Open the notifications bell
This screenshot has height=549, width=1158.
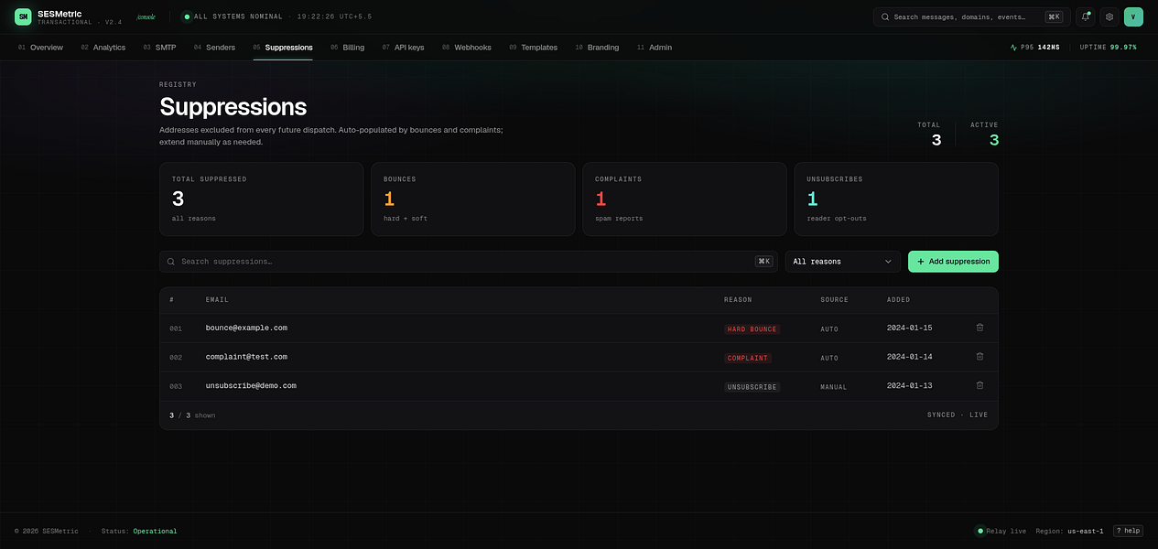1085,16
